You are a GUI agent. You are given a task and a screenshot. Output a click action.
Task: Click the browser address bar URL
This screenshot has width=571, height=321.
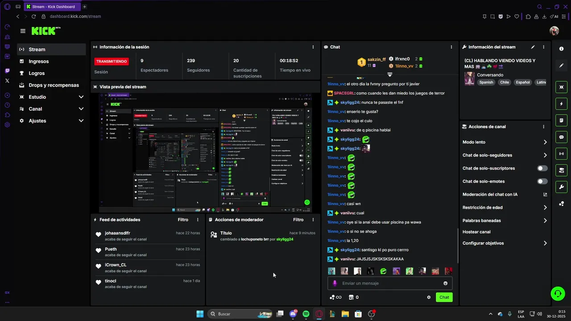[75, 16]
